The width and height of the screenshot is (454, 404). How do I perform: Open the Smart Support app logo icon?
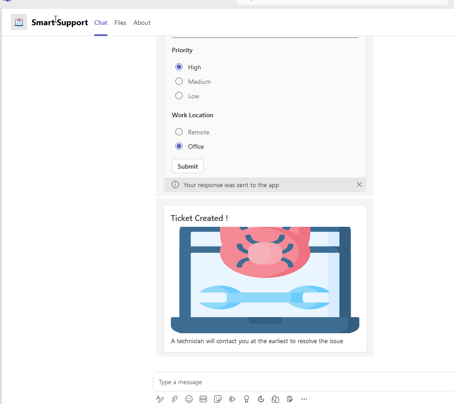(x=19, y=22)
